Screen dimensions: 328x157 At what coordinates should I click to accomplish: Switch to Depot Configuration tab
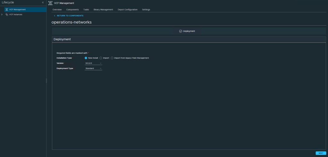127,10
